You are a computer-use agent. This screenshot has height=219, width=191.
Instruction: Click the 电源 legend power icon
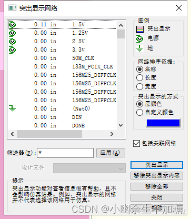coord(139,38)
